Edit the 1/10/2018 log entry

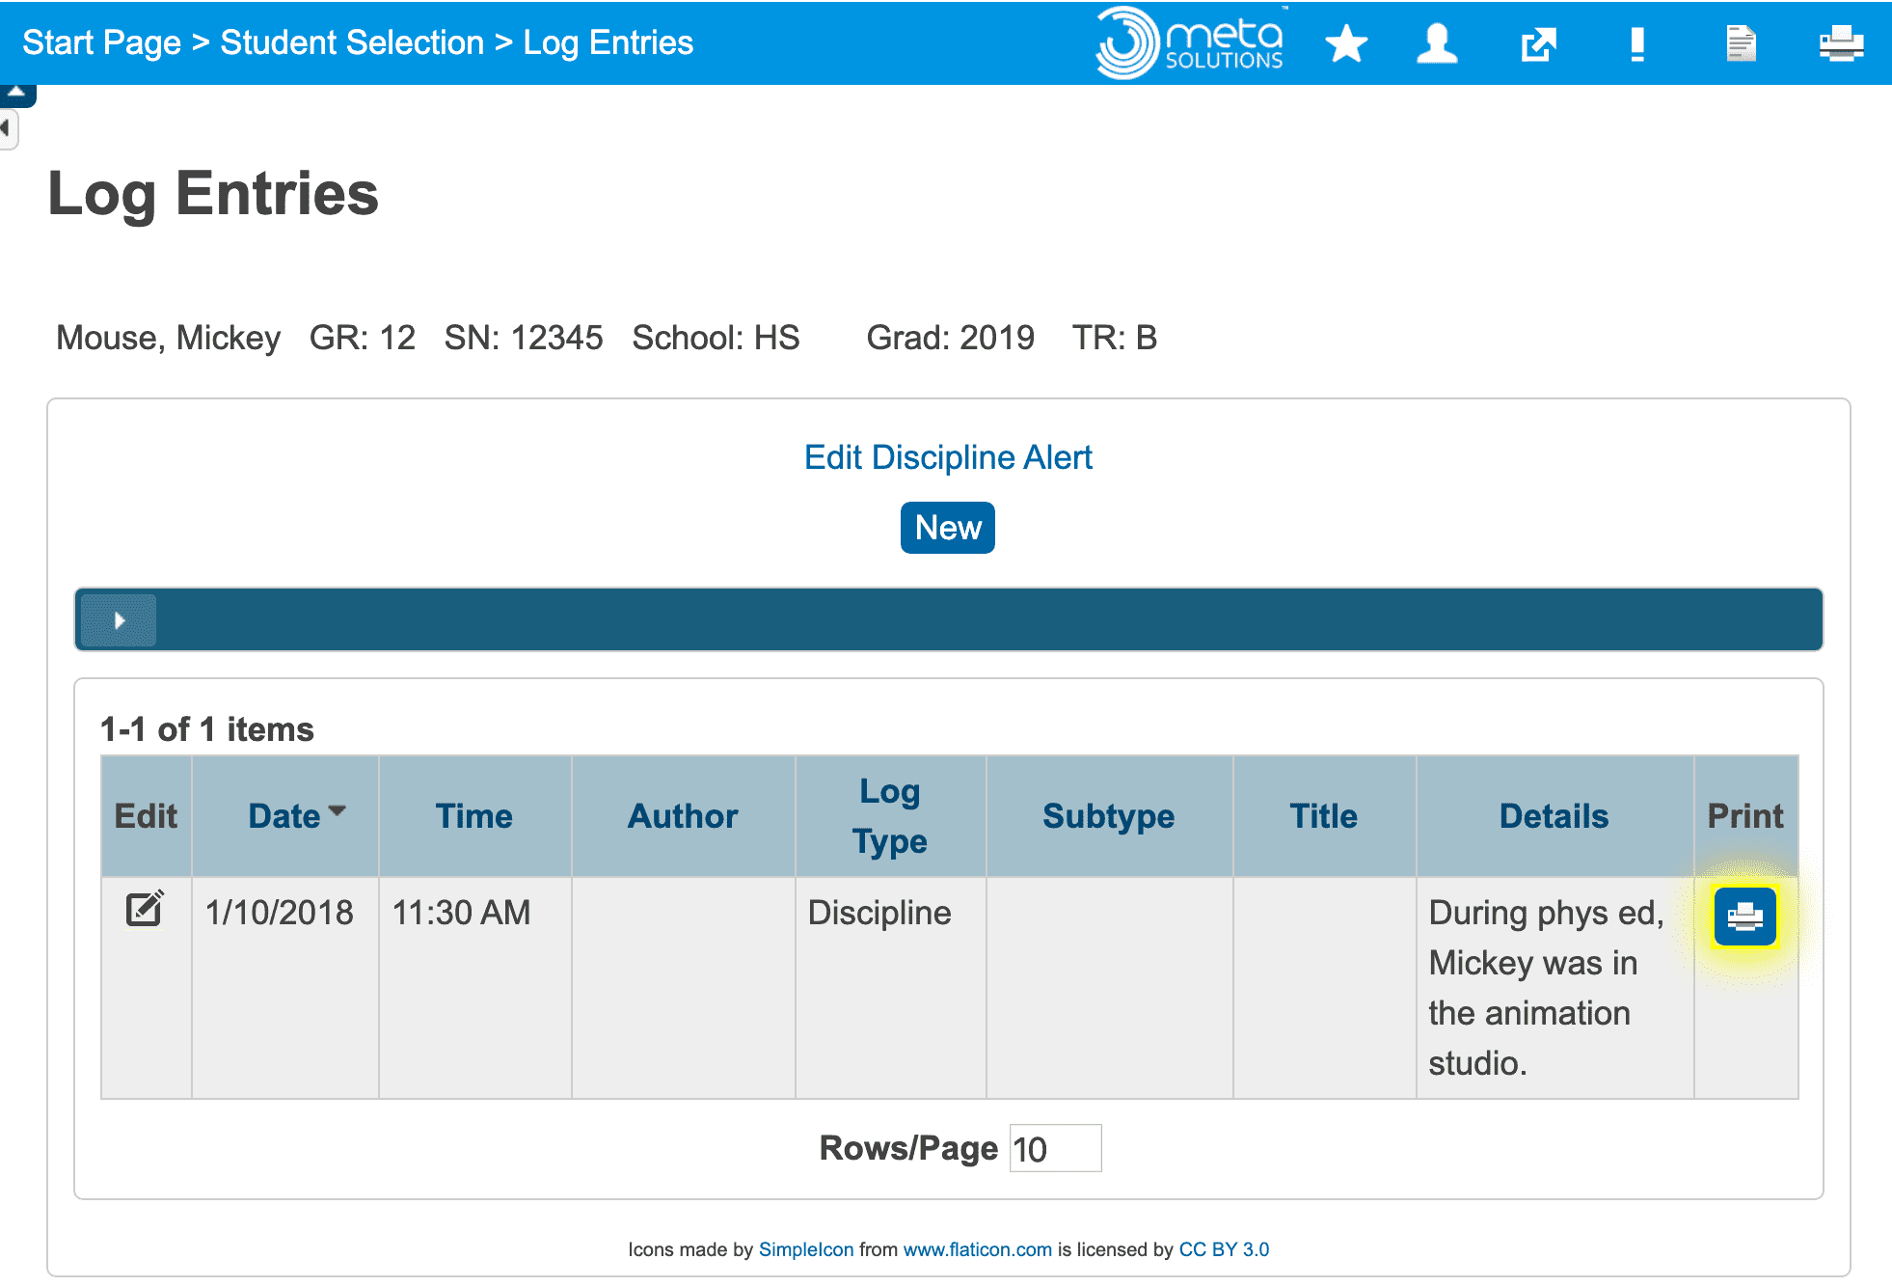[x=145, y=909]
